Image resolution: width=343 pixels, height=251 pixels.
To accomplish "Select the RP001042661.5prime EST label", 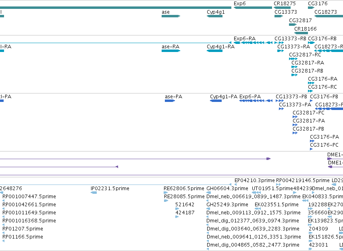I will pyautogui.click(x=29, y=205).
